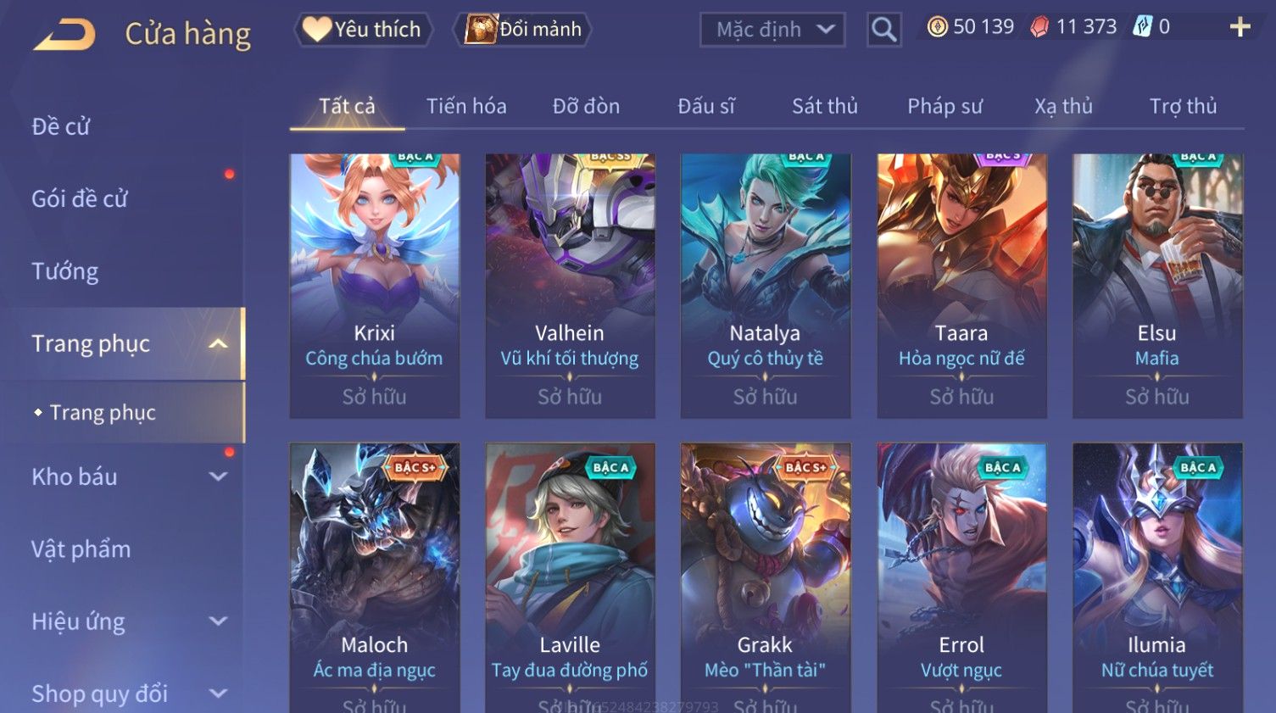Screen dimensions: 1276x713
Task: Open the Mặc định sort dropdown
Action: 772,30
